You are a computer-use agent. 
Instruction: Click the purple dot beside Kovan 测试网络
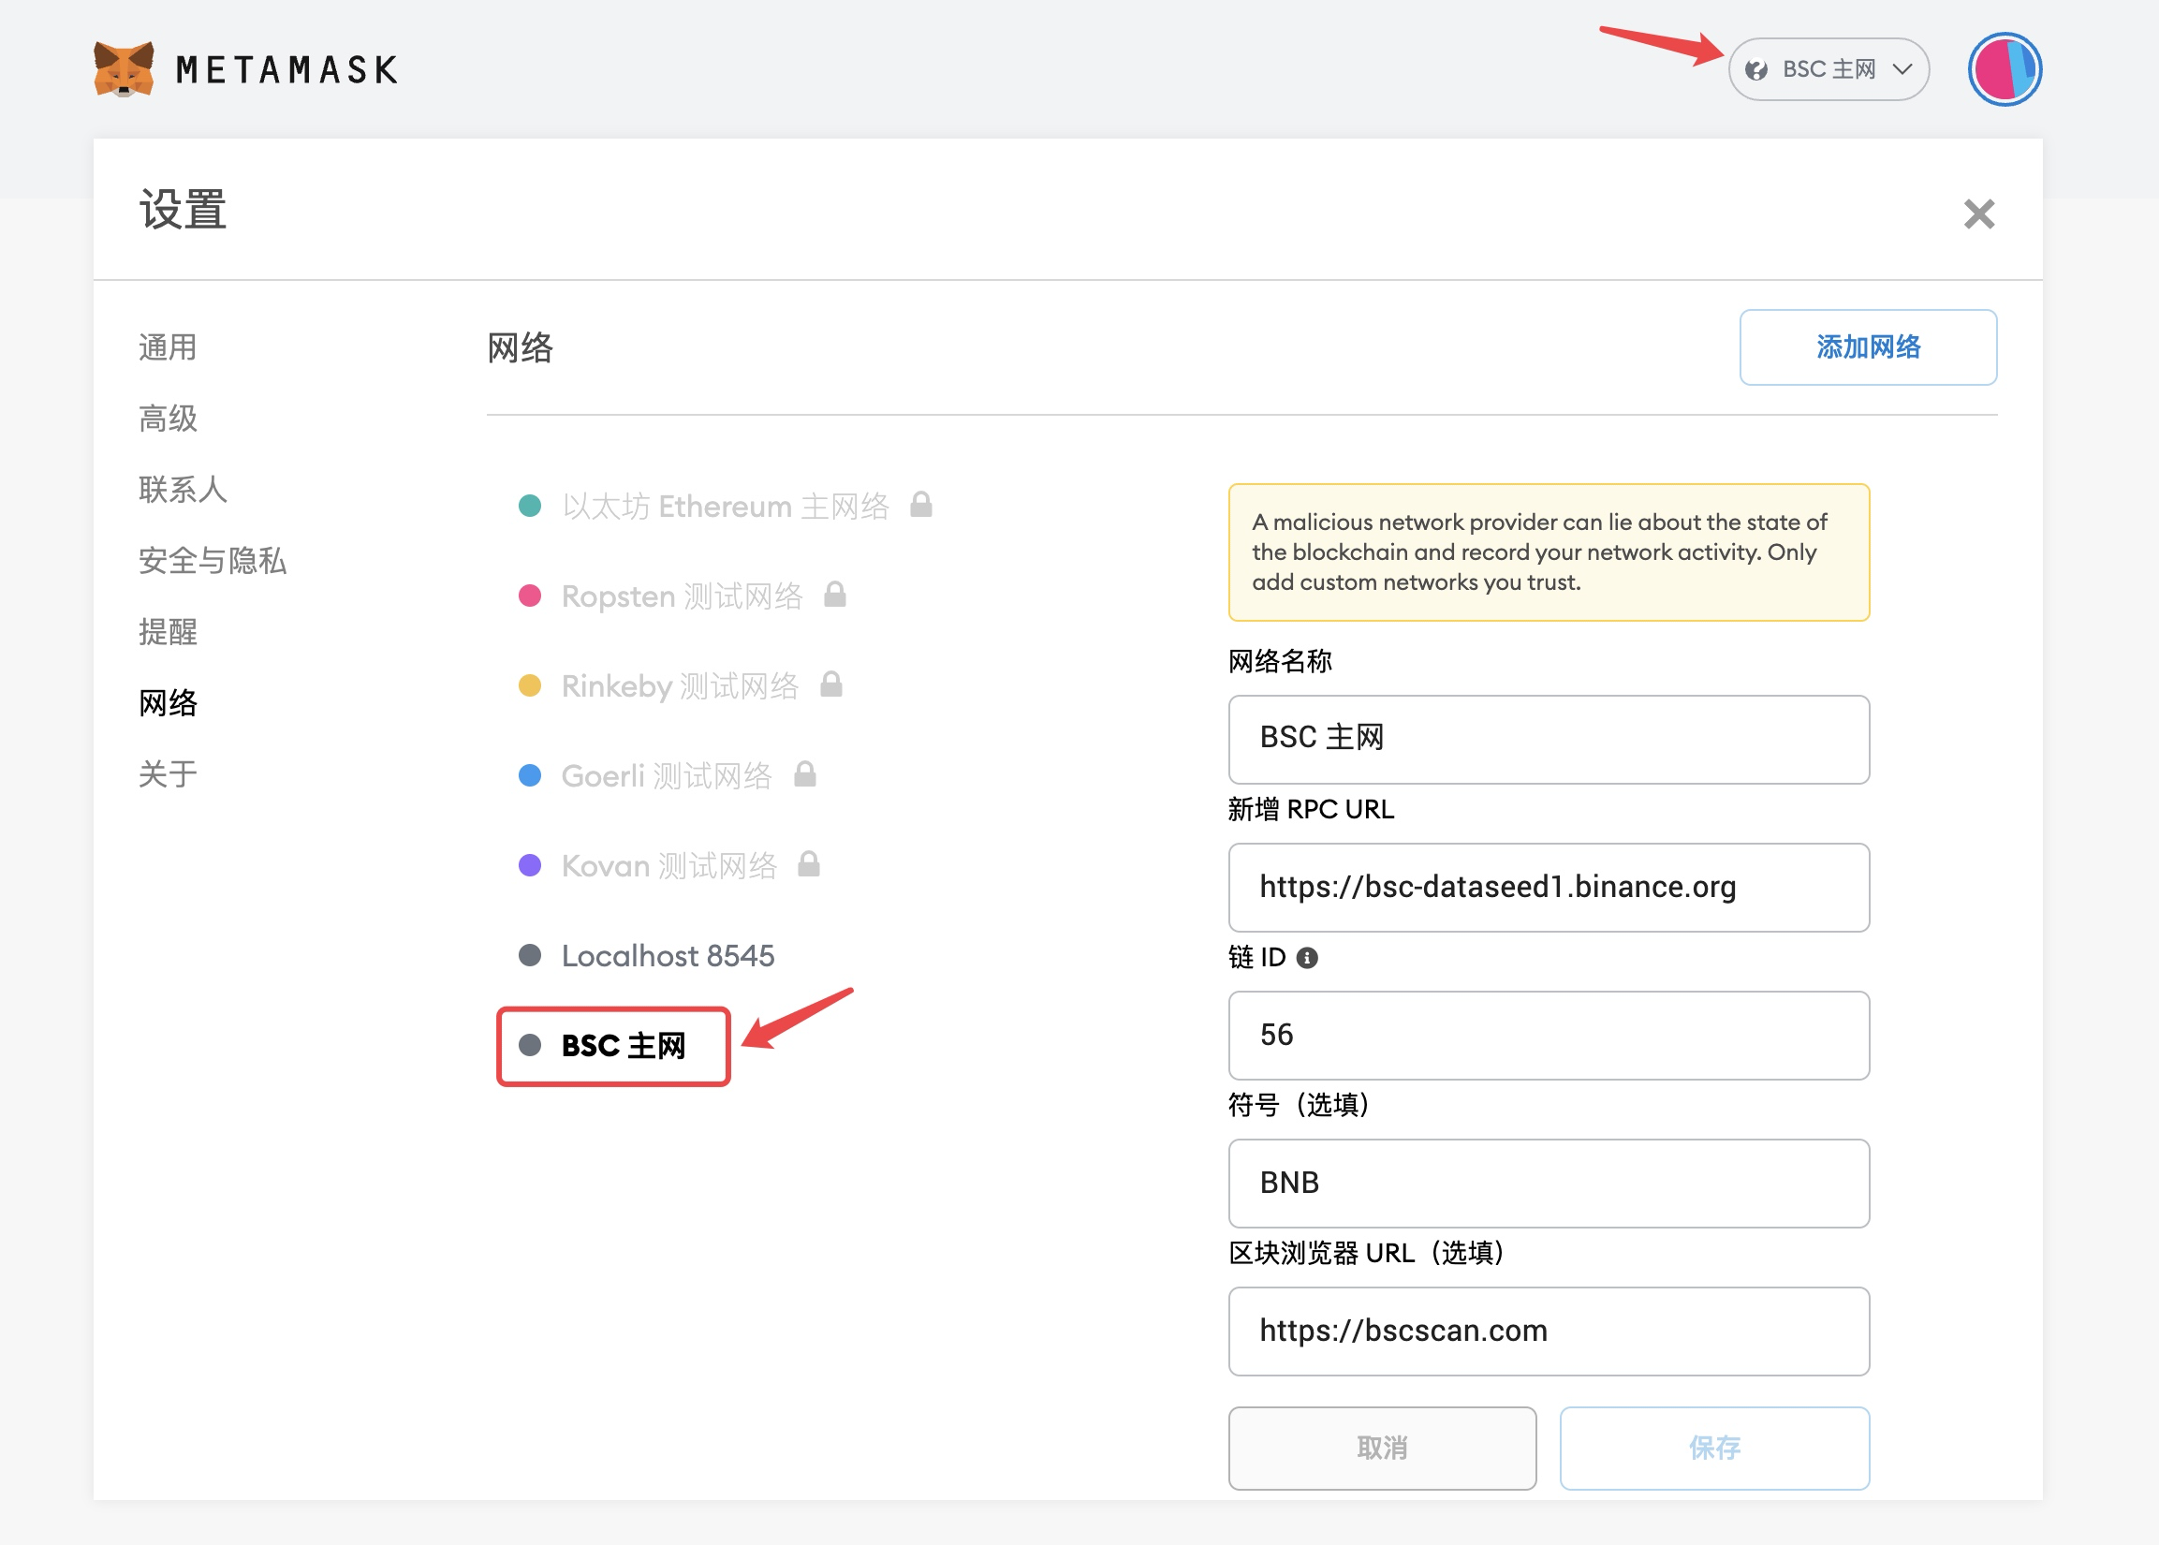(x=530, y=866)
